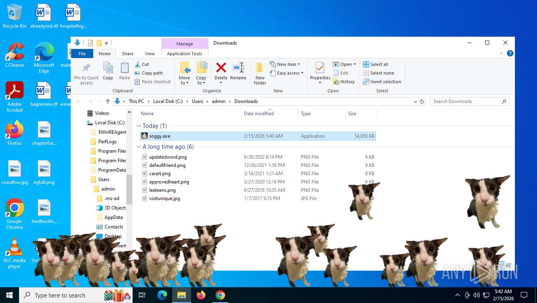Image resolution: width=537 pixels, height=303 pixels.
Task: Switch to the Home ribbon tab
Action: click(105, 54)
